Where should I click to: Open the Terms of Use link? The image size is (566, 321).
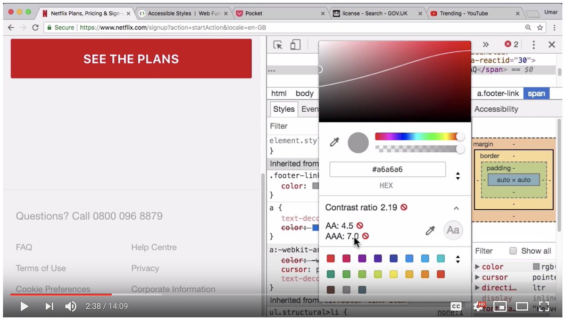coord(41,268)
